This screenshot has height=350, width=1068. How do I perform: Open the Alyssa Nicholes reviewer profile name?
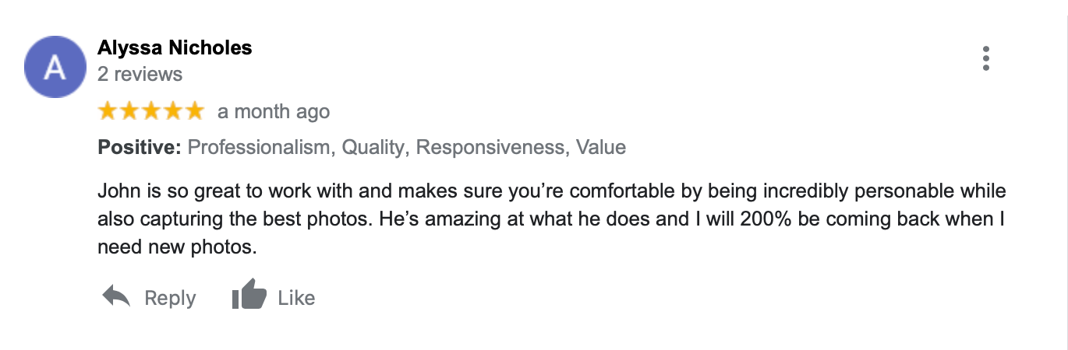pyautogui.click(x=175, y=47)
